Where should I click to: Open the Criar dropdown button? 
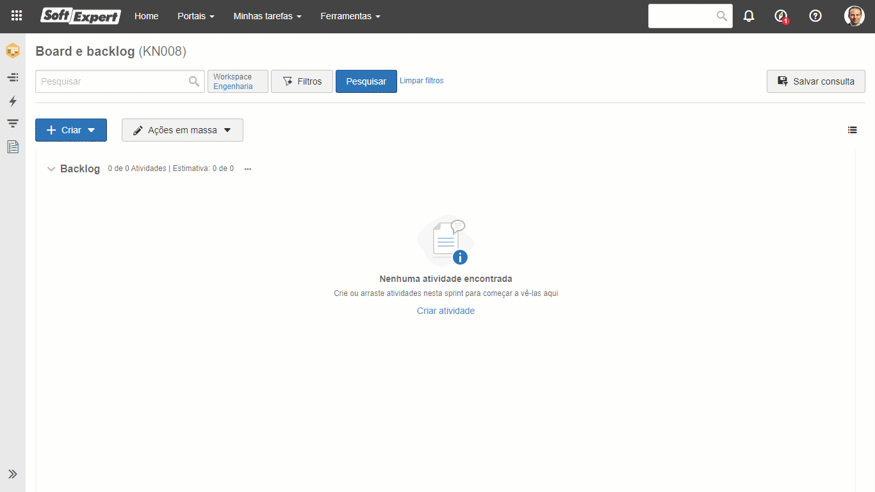(x=71, y=130)
